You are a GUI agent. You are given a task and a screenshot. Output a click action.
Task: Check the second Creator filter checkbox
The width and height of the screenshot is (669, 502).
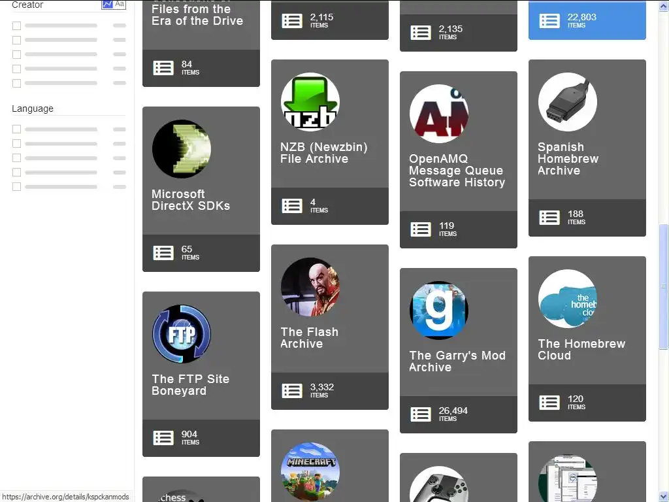click(x=16, y=40)
